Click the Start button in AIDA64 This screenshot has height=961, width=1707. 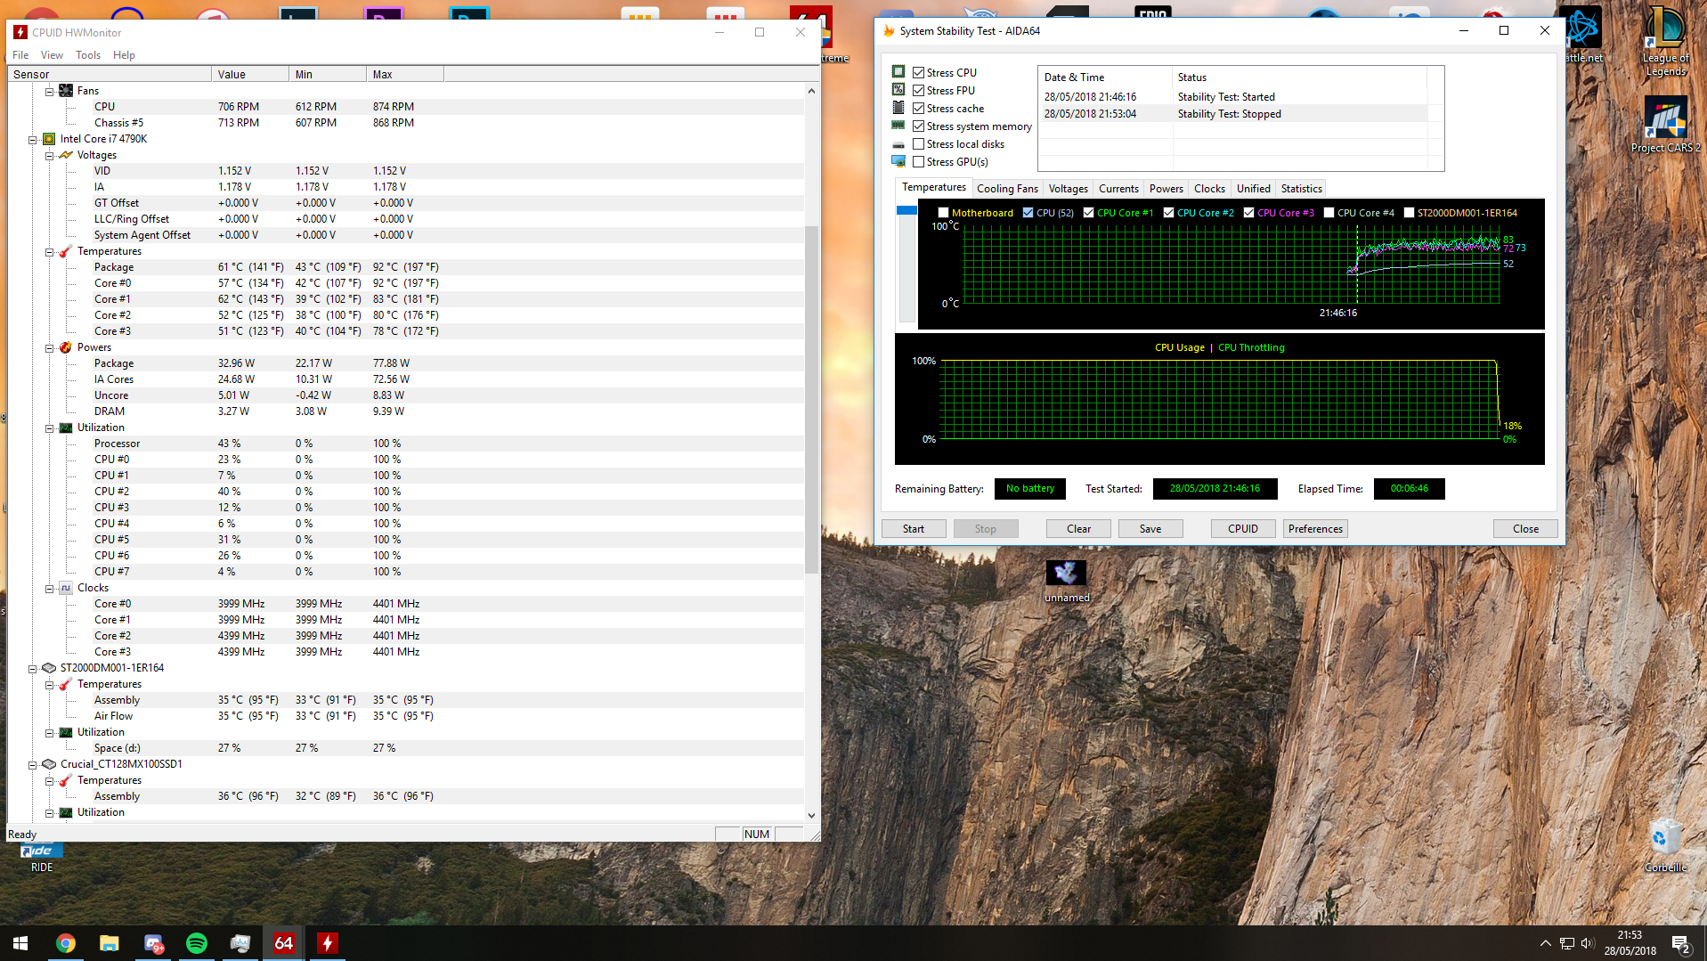pyautogui.click(x=914, y=529)
